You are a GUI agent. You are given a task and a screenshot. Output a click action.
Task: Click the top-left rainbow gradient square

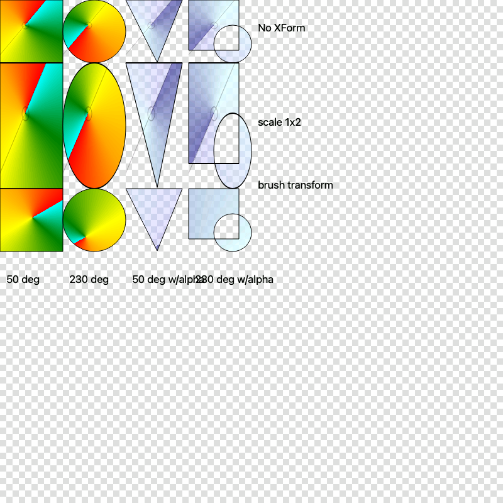point(31,31)
